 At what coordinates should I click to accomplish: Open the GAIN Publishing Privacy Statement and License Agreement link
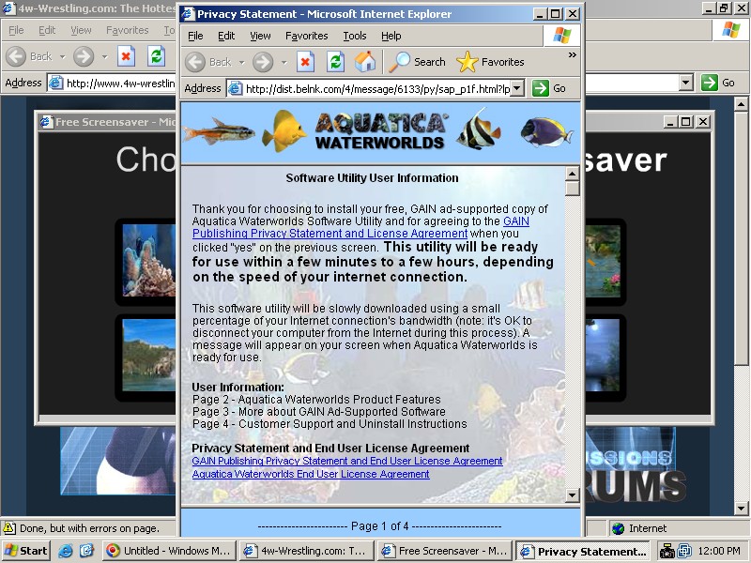point(330,234)
